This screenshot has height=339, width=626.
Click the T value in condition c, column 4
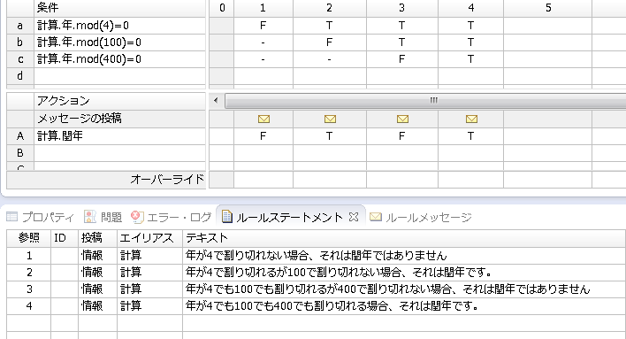coord(471,59)
